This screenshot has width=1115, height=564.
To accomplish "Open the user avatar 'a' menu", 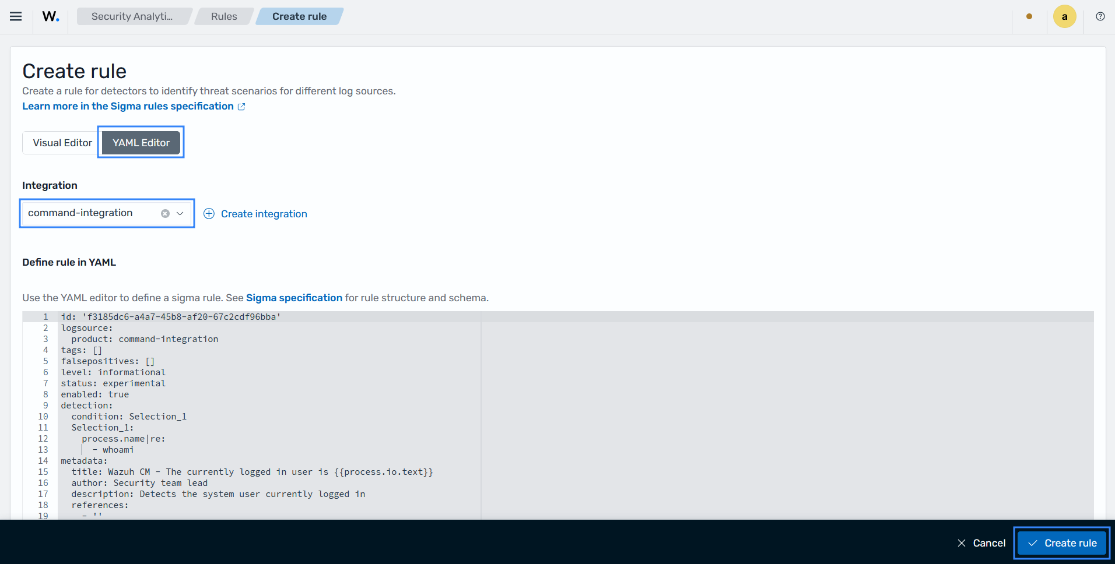I will click(1064, 16).
